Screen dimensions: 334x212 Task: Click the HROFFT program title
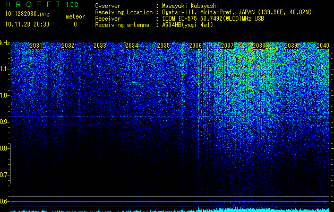pyautogui.click(x=33, y=4)
